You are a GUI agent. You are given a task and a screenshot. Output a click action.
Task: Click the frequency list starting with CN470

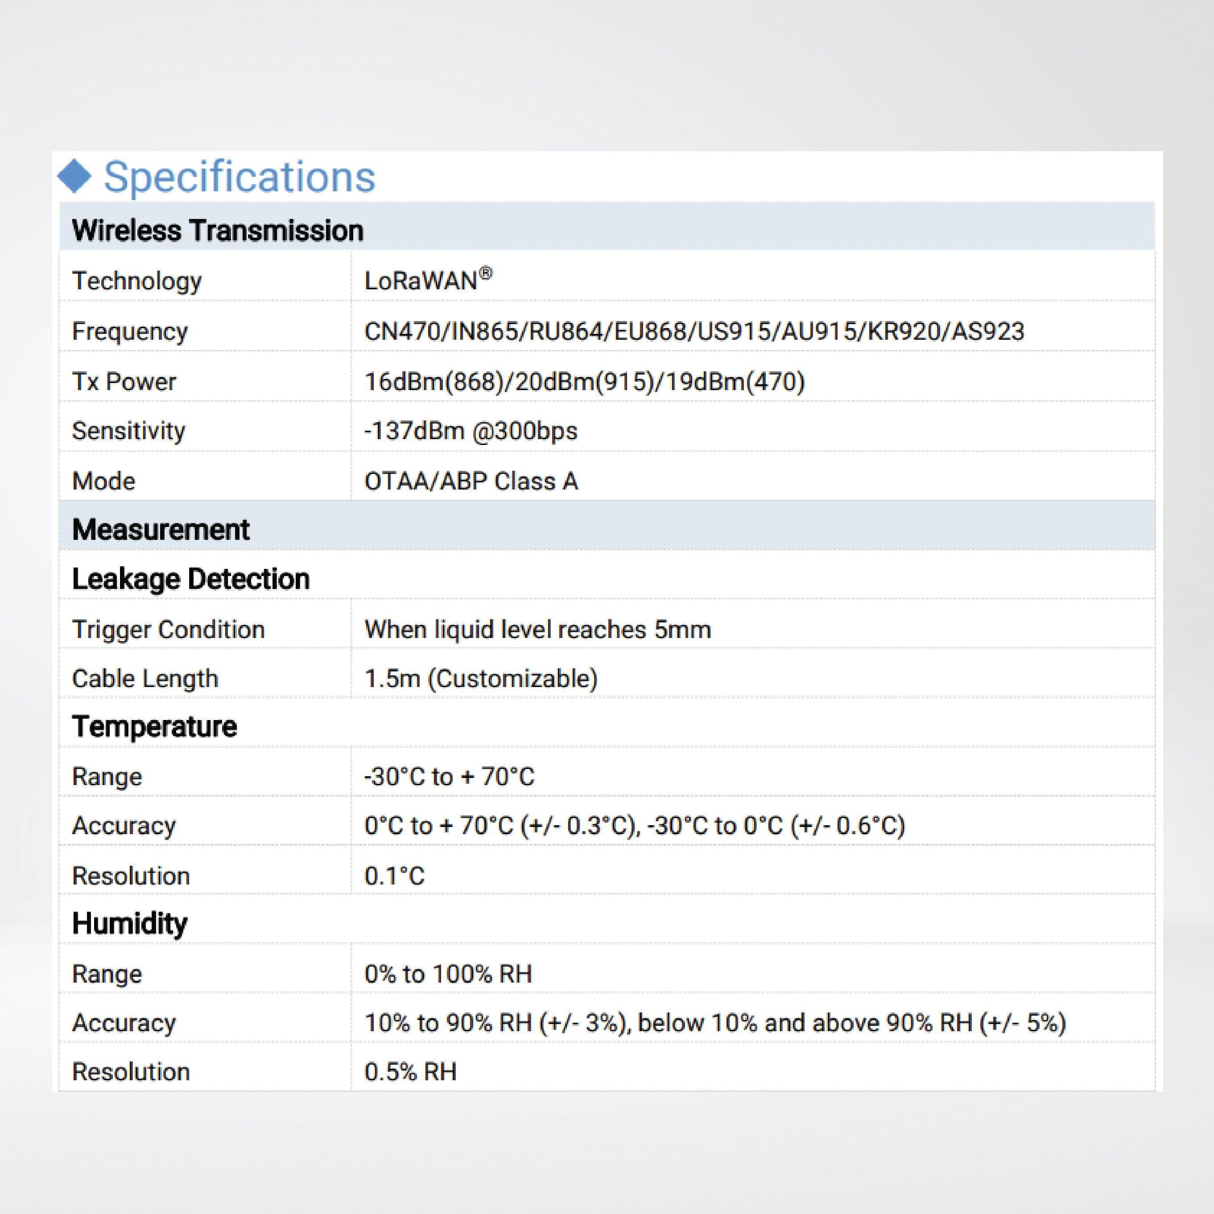694,331
